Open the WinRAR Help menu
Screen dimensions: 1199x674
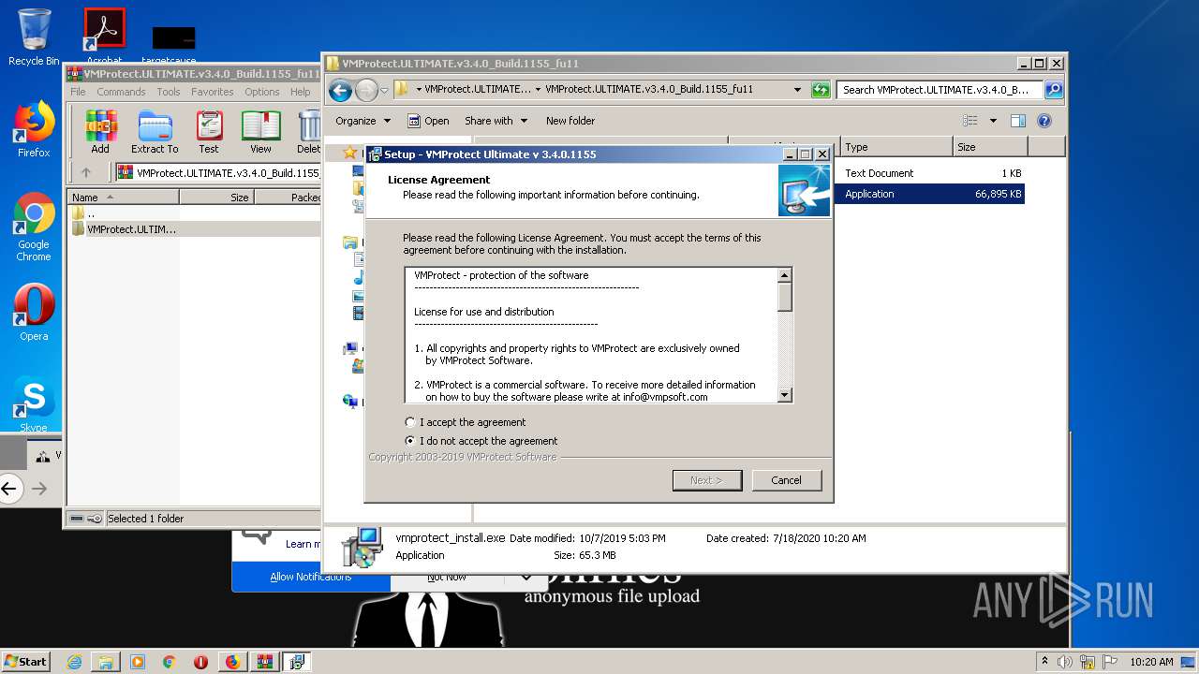[300, 92]
